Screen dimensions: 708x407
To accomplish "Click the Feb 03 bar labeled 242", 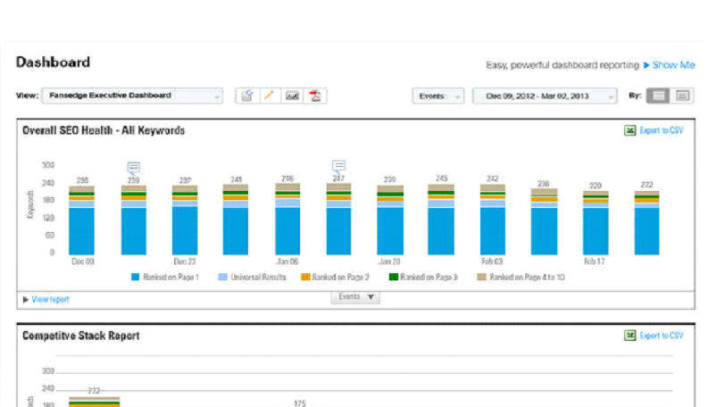I will [x=493, y=220].
